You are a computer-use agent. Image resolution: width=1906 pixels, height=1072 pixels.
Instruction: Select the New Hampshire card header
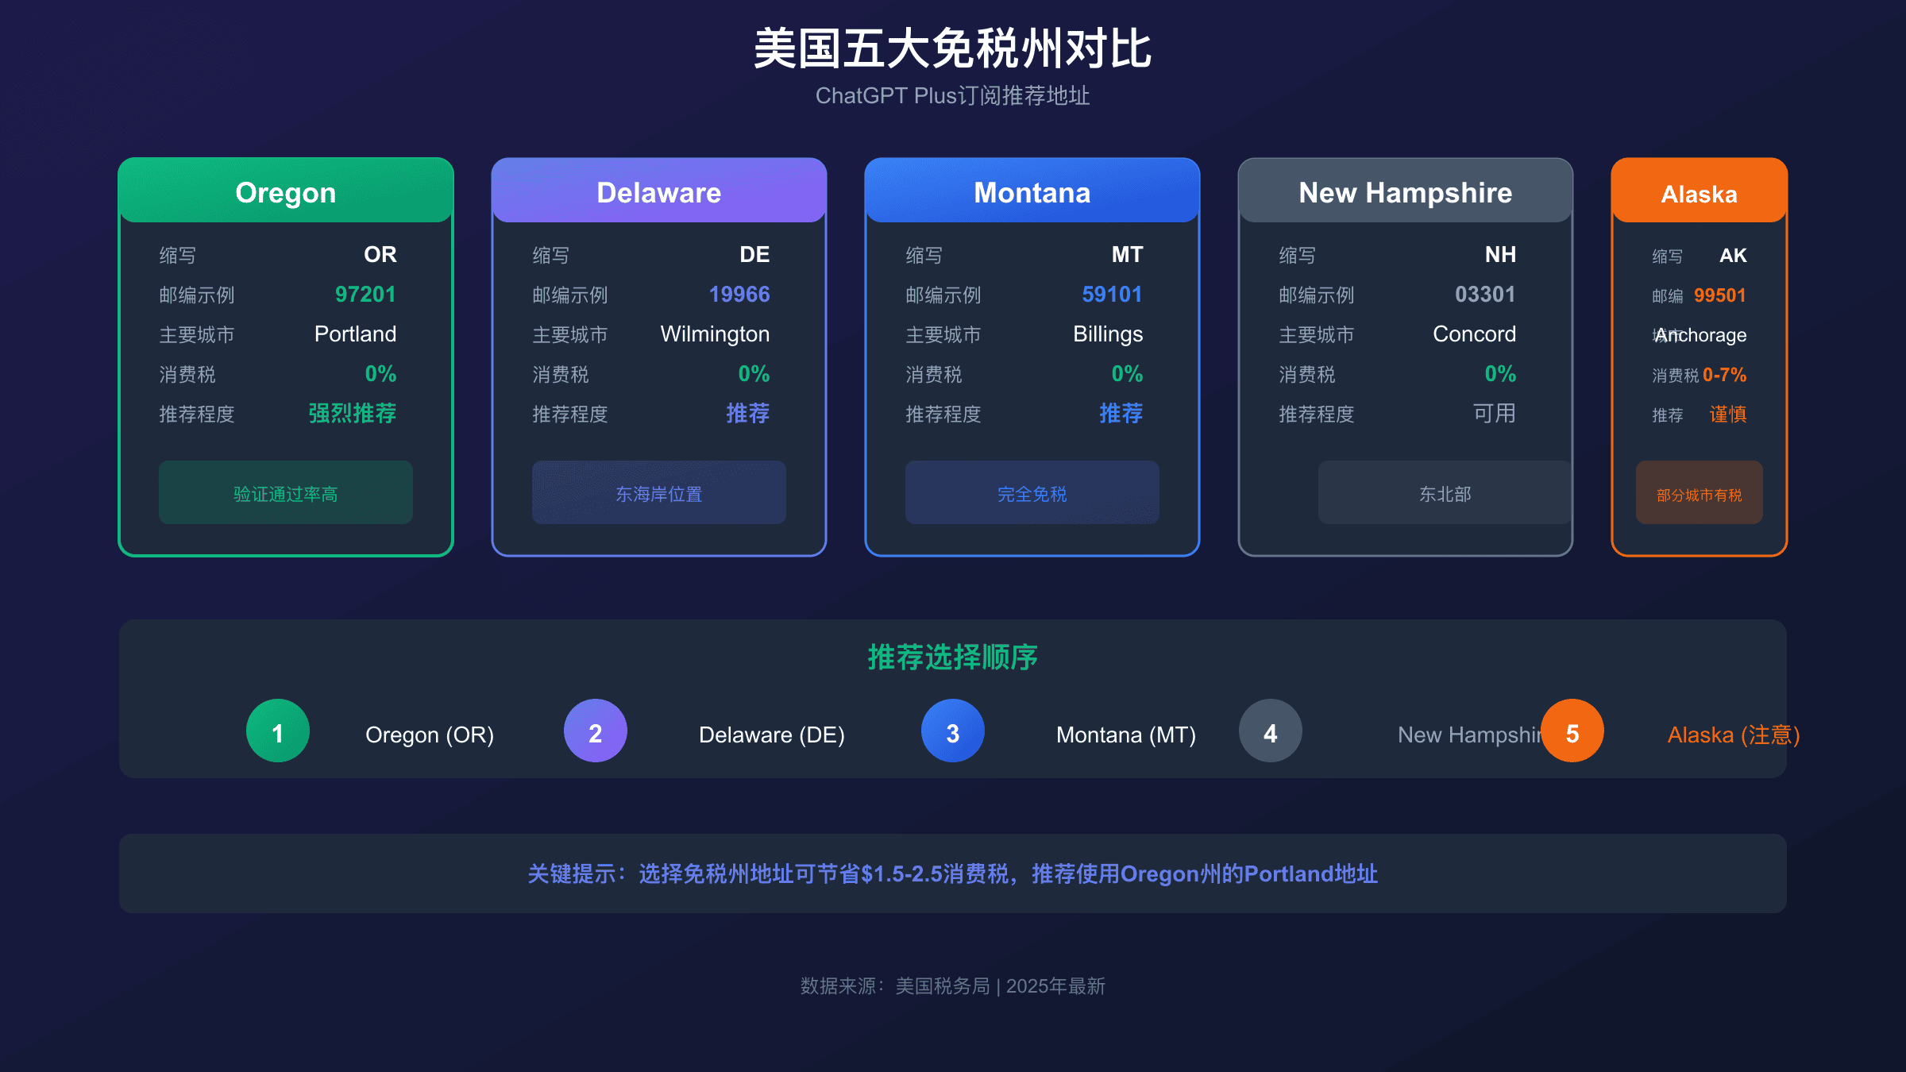[1406, 192]
